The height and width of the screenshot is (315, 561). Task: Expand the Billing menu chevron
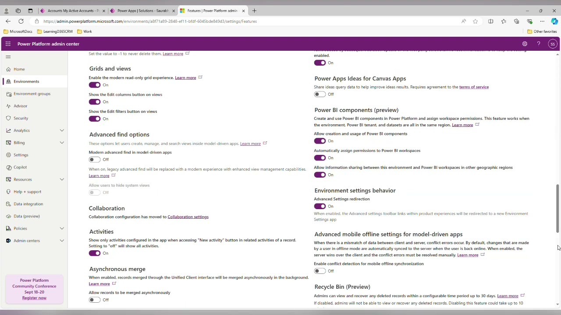tap(62, 143)
